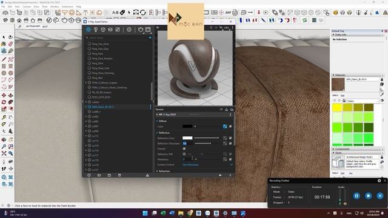The width and height of the screenshot is (388, 218).
Task: Open the Extensions menu
Action: tap(67, 7)
